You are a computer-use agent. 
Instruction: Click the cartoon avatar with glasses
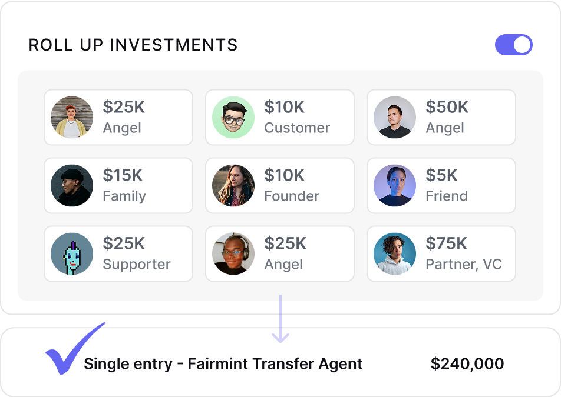point(233,118)
